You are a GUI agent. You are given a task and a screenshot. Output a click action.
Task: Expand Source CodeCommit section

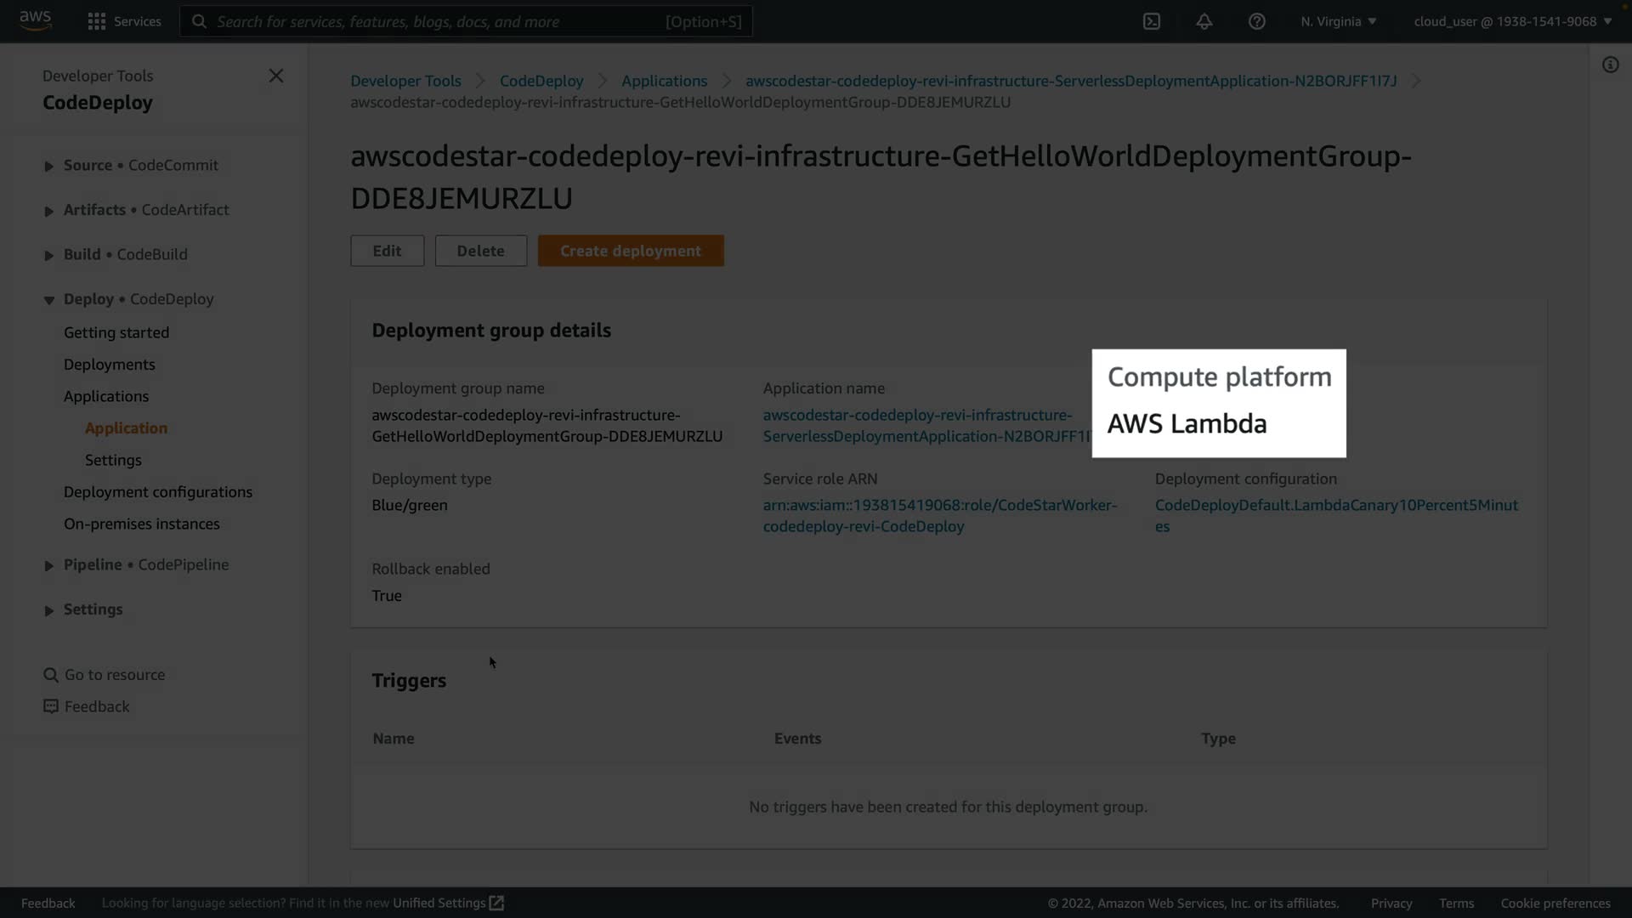coord(49,166)
